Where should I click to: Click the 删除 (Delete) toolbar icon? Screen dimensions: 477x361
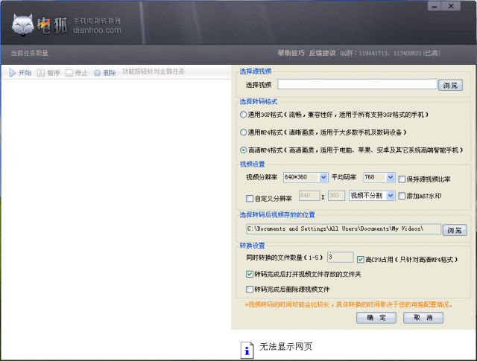97,73
